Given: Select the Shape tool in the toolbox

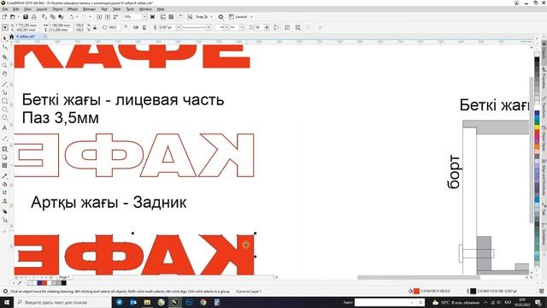Looking at the screenshot, I should click(4, 47).
